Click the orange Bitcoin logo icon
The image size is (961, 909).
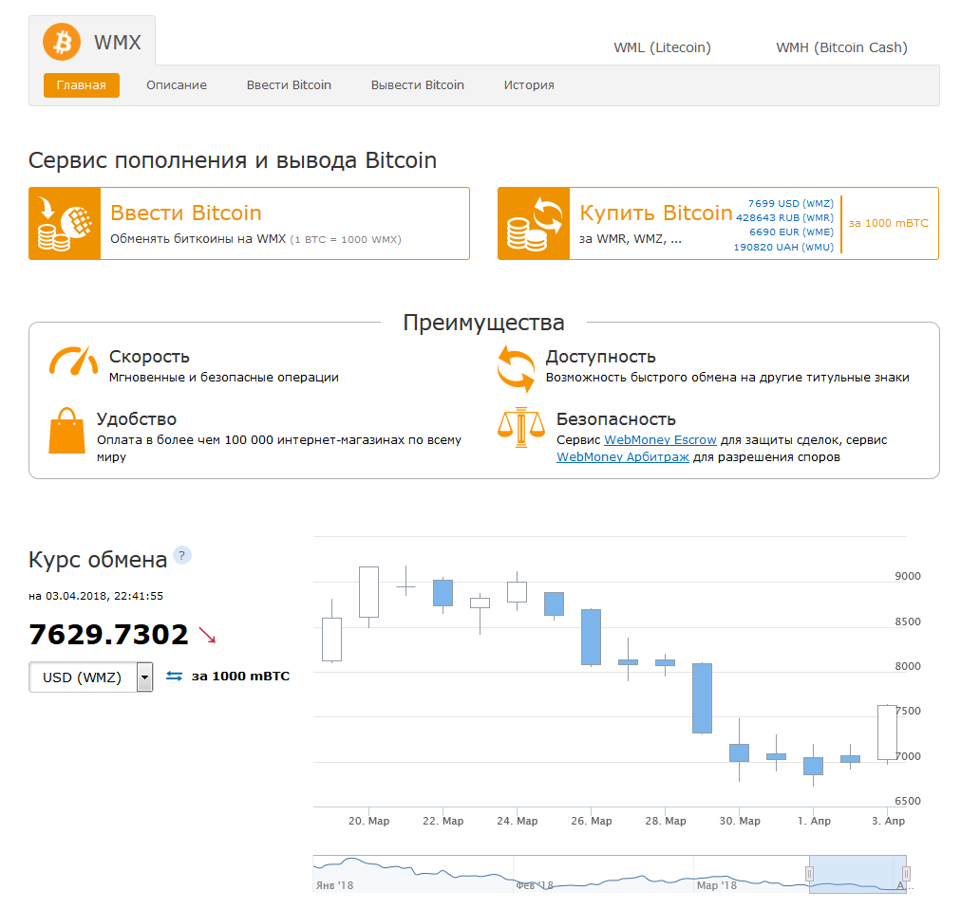(x=62, y=43)
